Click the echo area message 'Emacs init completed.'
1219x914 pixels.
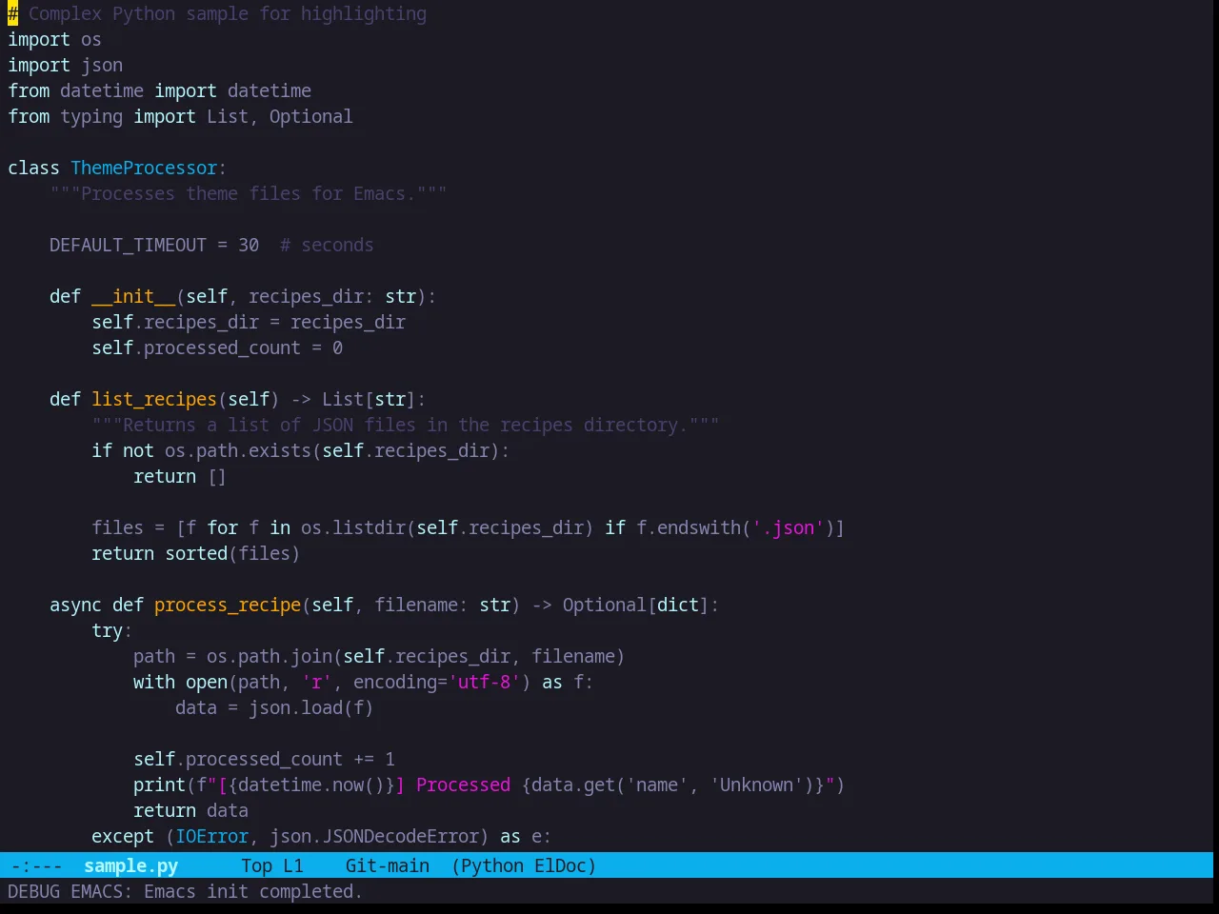[252, 891]
